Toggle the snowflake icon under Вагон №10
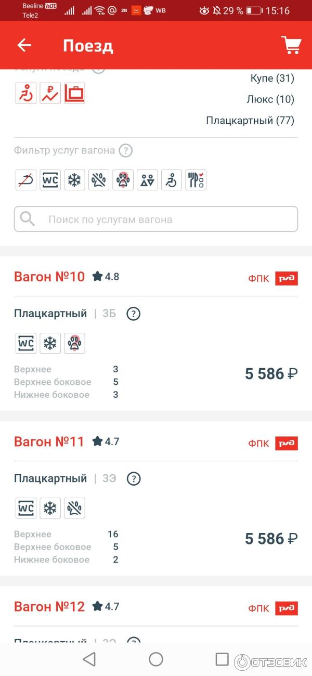This screenshot has height=676, width=312. tap(50, 343)
